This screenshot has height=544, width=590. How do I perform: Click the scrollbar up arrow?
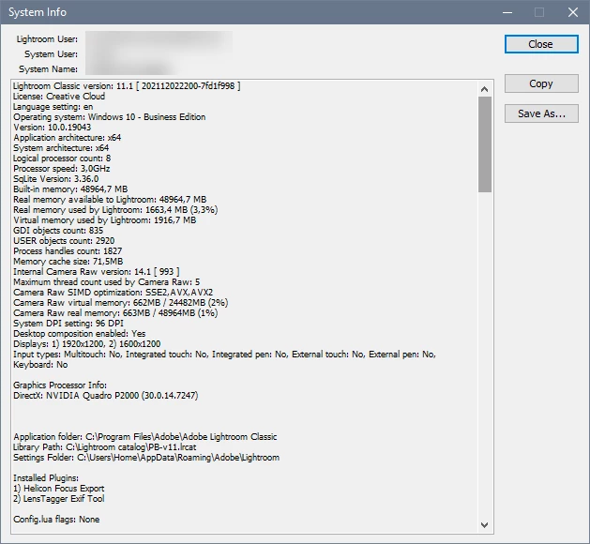click(485, 89)
